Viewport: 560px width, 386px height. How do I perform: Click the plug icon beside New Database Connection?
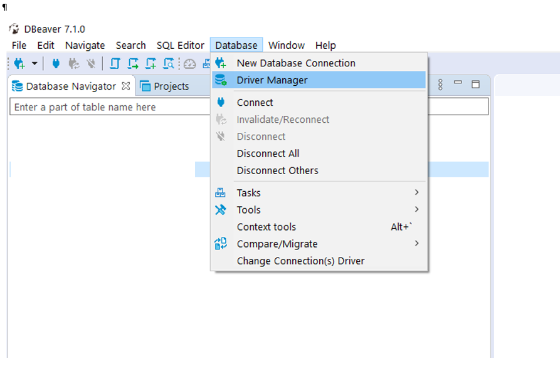[x=221, y=63]
